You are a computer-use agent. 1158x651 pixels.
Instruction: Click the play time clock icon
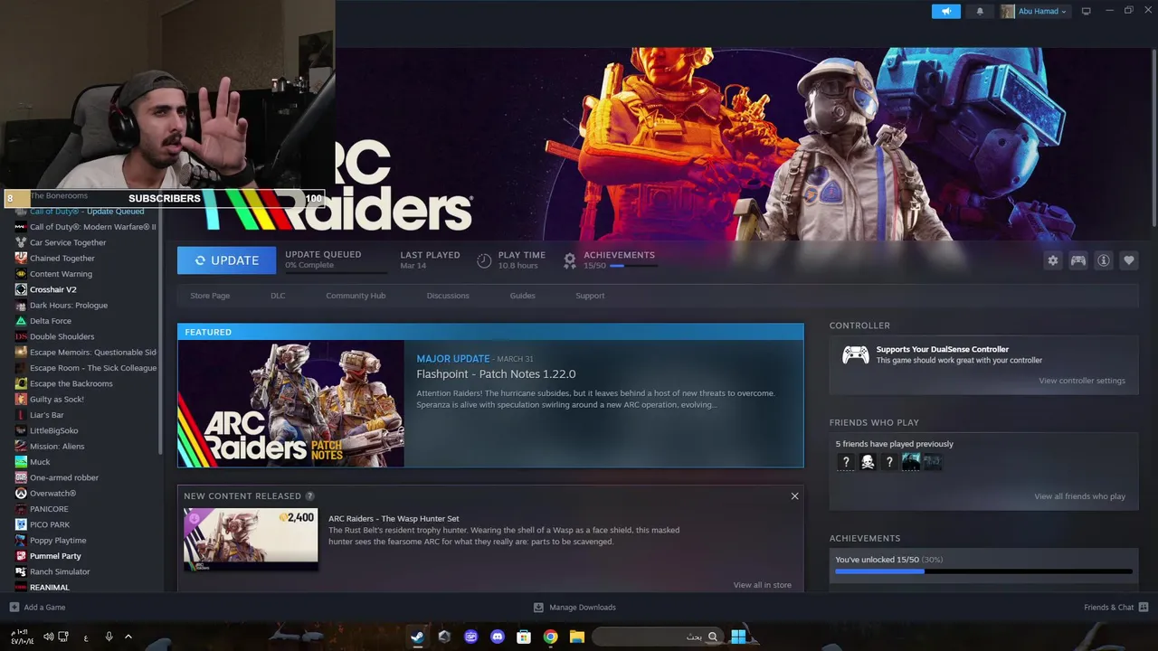[x=484, y=260]
